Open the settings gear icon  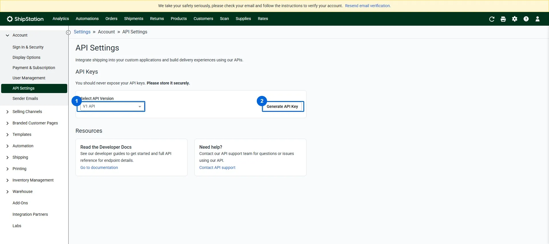click(x=515, y=19)
